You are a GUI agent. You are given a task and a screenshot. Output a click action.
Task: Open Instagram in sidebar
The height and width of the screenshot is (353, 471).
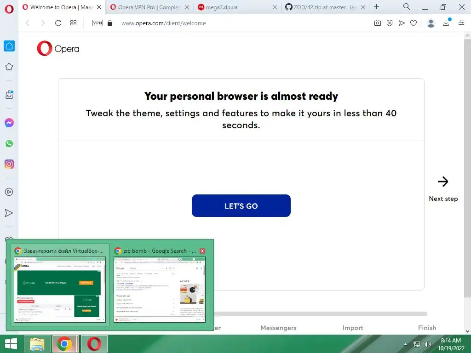coord(9,164)
